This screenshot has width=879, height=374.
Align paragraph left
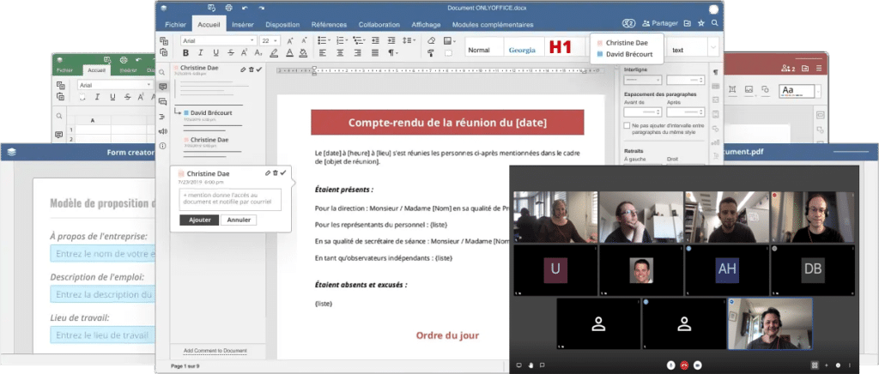point(323,53)
